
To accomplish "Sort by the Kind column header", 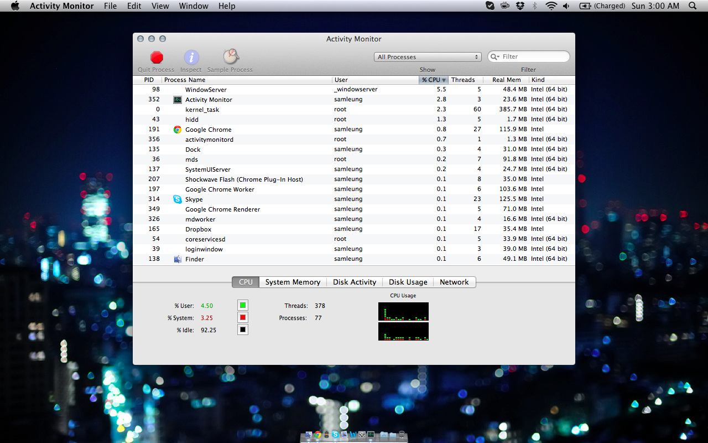I will pyautogui.click(x=552, y=80).
